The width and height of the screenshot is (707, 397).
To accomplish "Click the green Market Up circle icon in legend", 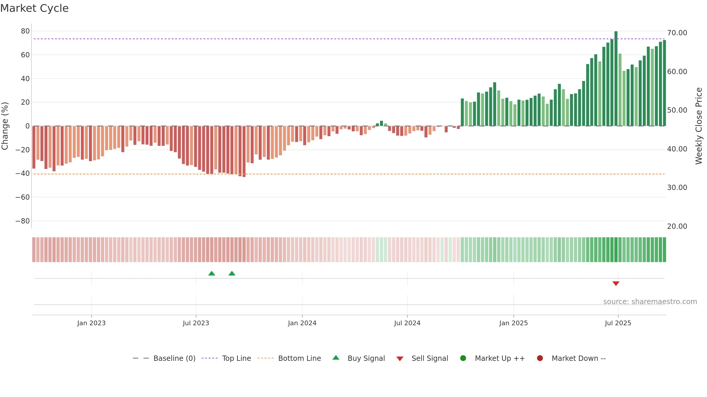I will click(463, 358).
